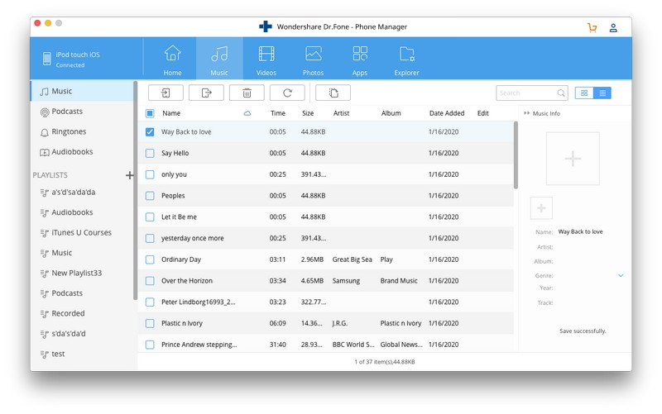
Task: Switch to grid view icon
Action: [x=584, y=93]
